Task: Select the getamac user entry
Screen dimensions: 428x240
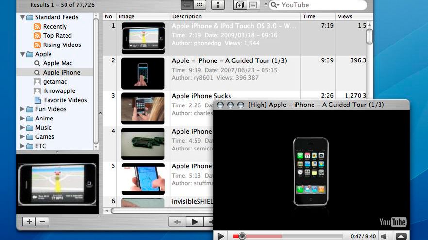Action: [x=55, y=82]
